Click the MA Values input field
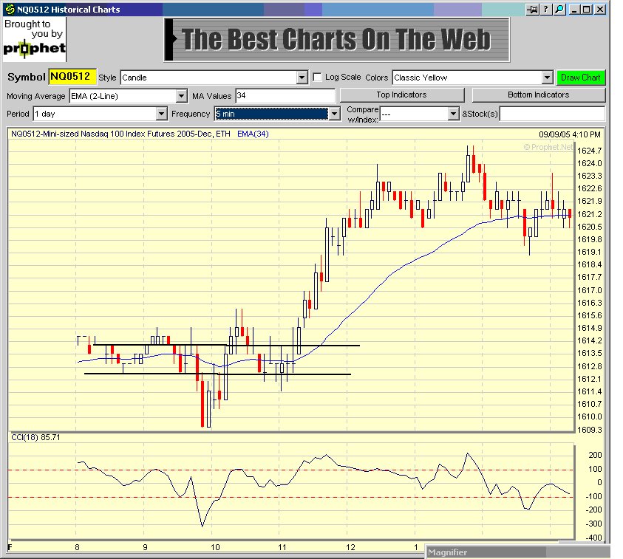 click(285, 96)
